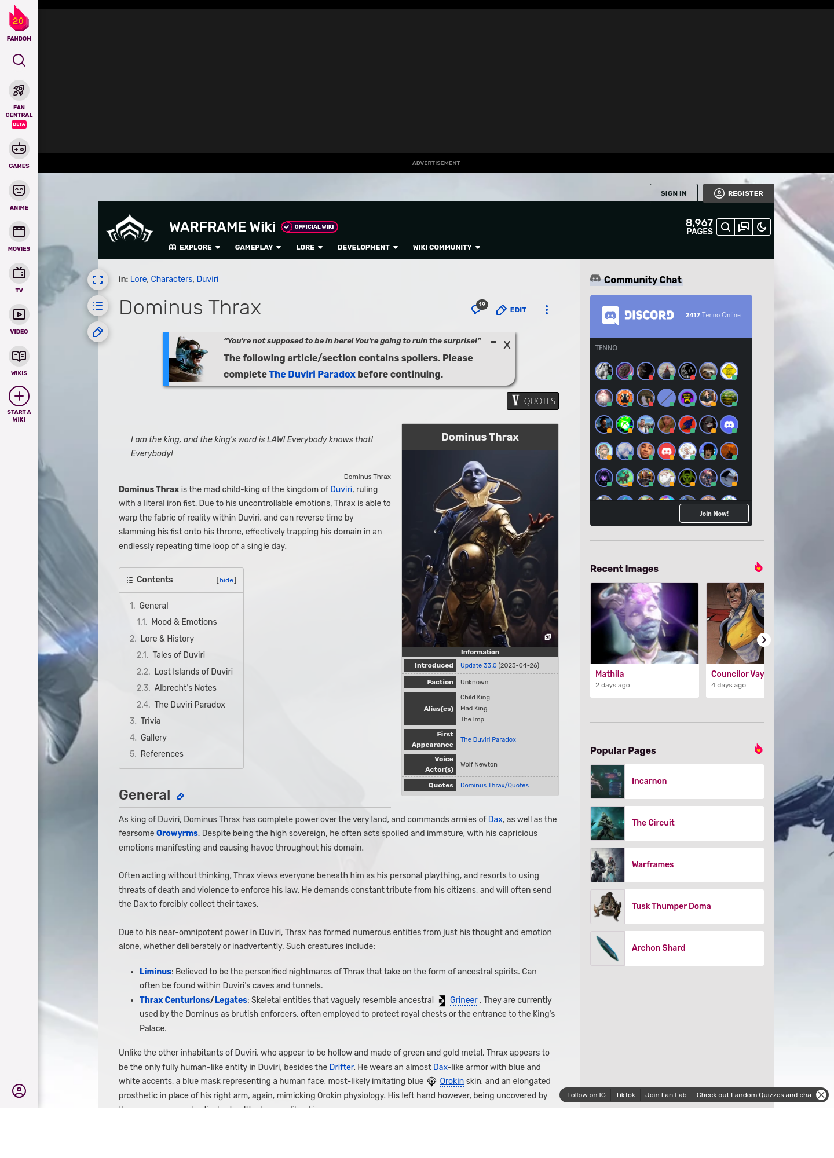Screen dimensions: 834x1158
Task: Open Fan Central rocket icon
Action: [19, 91]
